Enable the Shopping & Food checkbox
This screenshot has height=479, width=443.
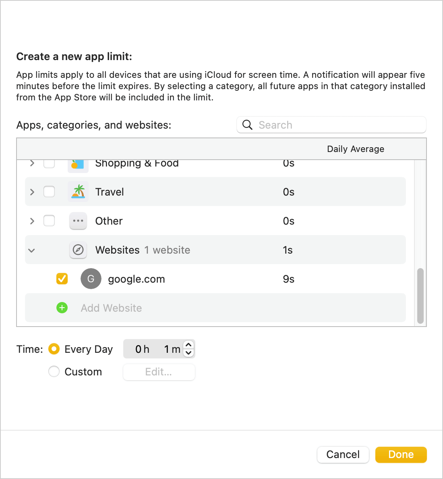click(x=49, y=163)
